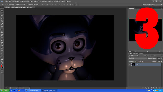
Task: Select the Dodge tool
Action: pyautogui.click(x=2, y=45)
